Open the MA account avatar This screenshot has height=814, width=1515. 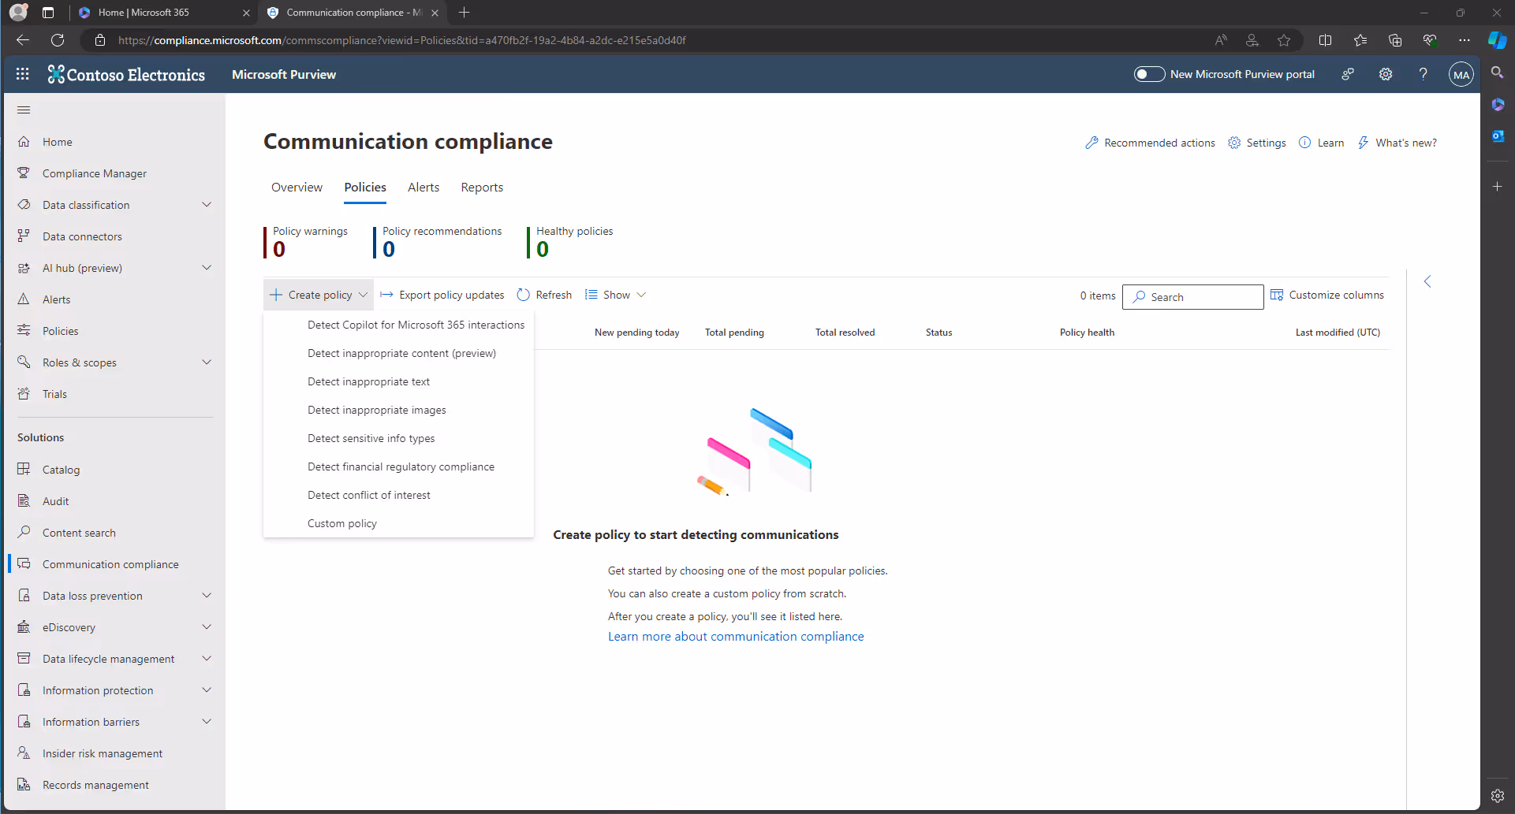[1461, 75]
